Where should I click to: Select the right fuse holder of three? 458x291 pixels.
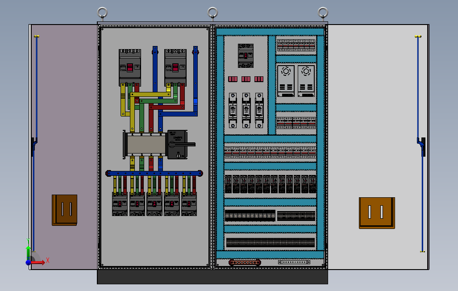pos(259,110)
